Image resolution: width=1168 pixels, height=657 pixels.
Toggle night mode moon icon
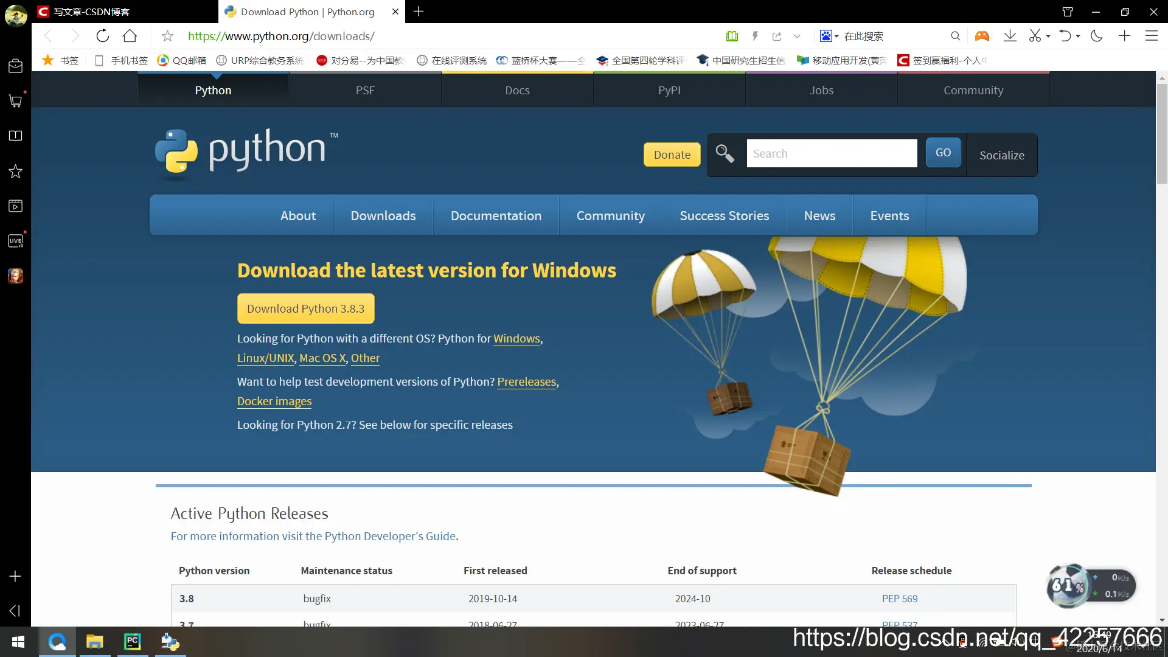coord(1097,36)
